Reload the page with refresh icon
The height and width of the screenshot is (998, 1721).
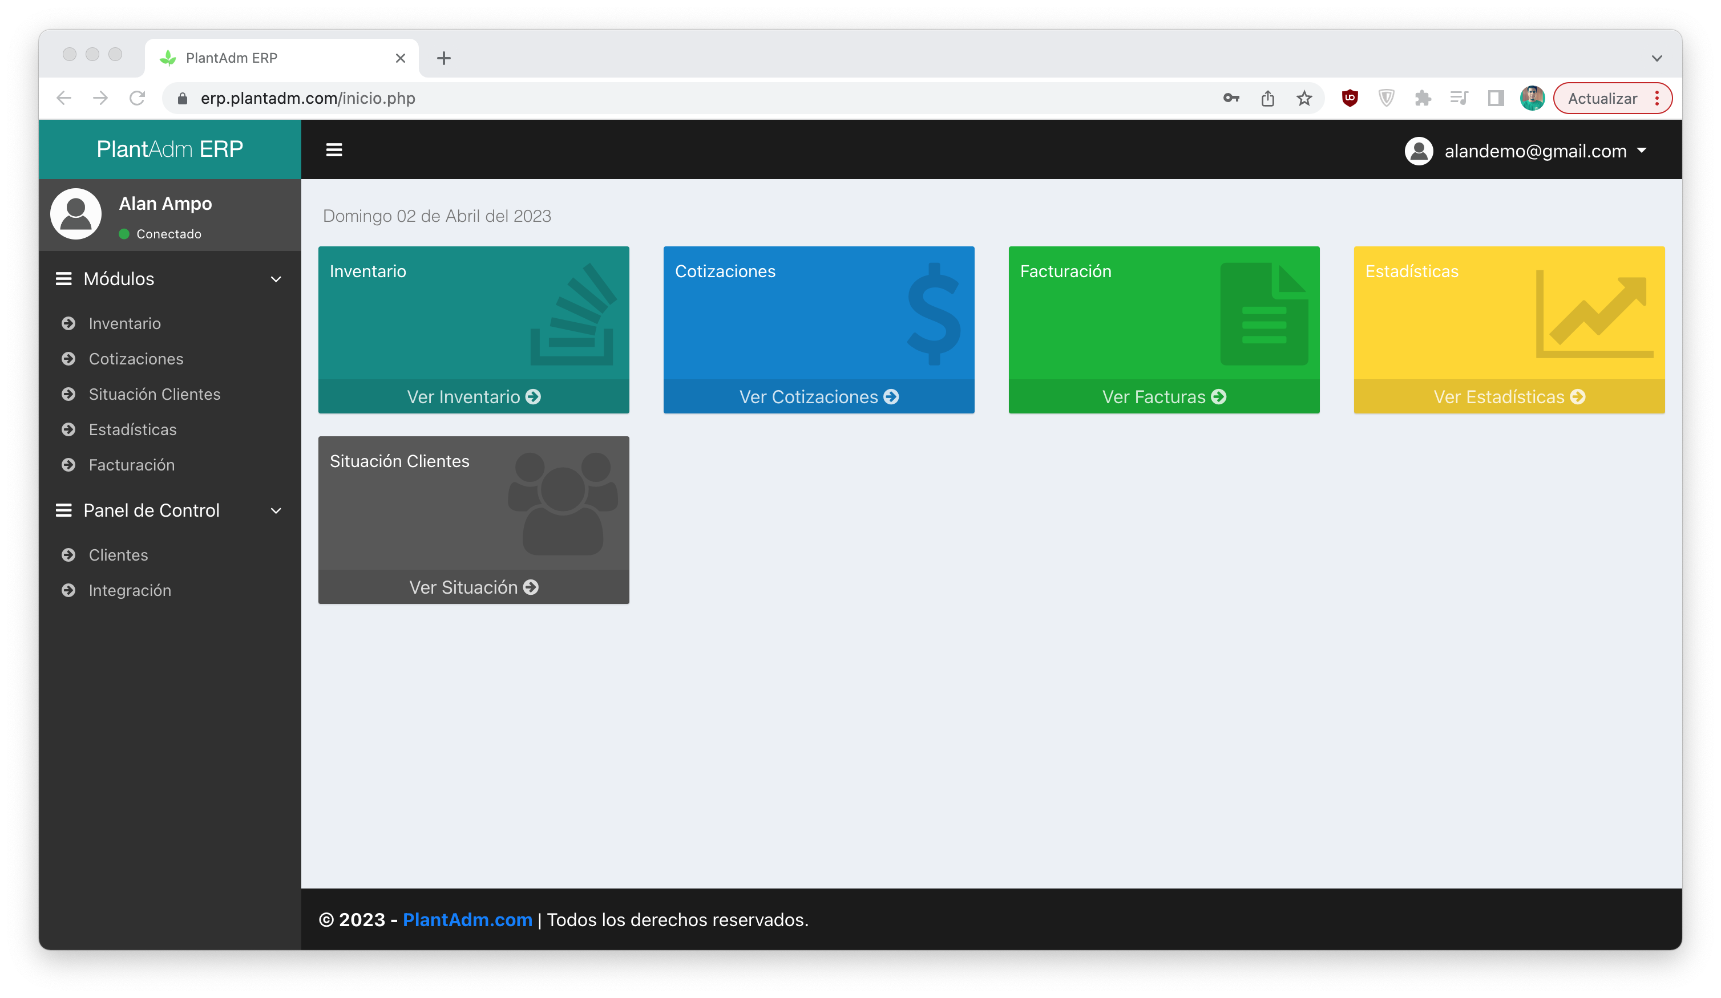click(x=138, y=98)
